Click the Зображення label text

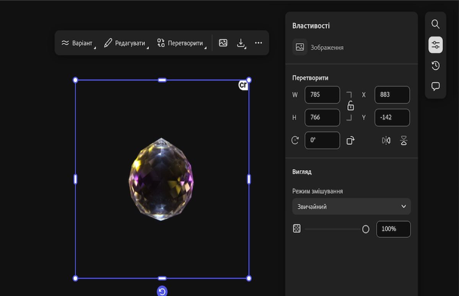pyautogui.click(x=327, y=48)
